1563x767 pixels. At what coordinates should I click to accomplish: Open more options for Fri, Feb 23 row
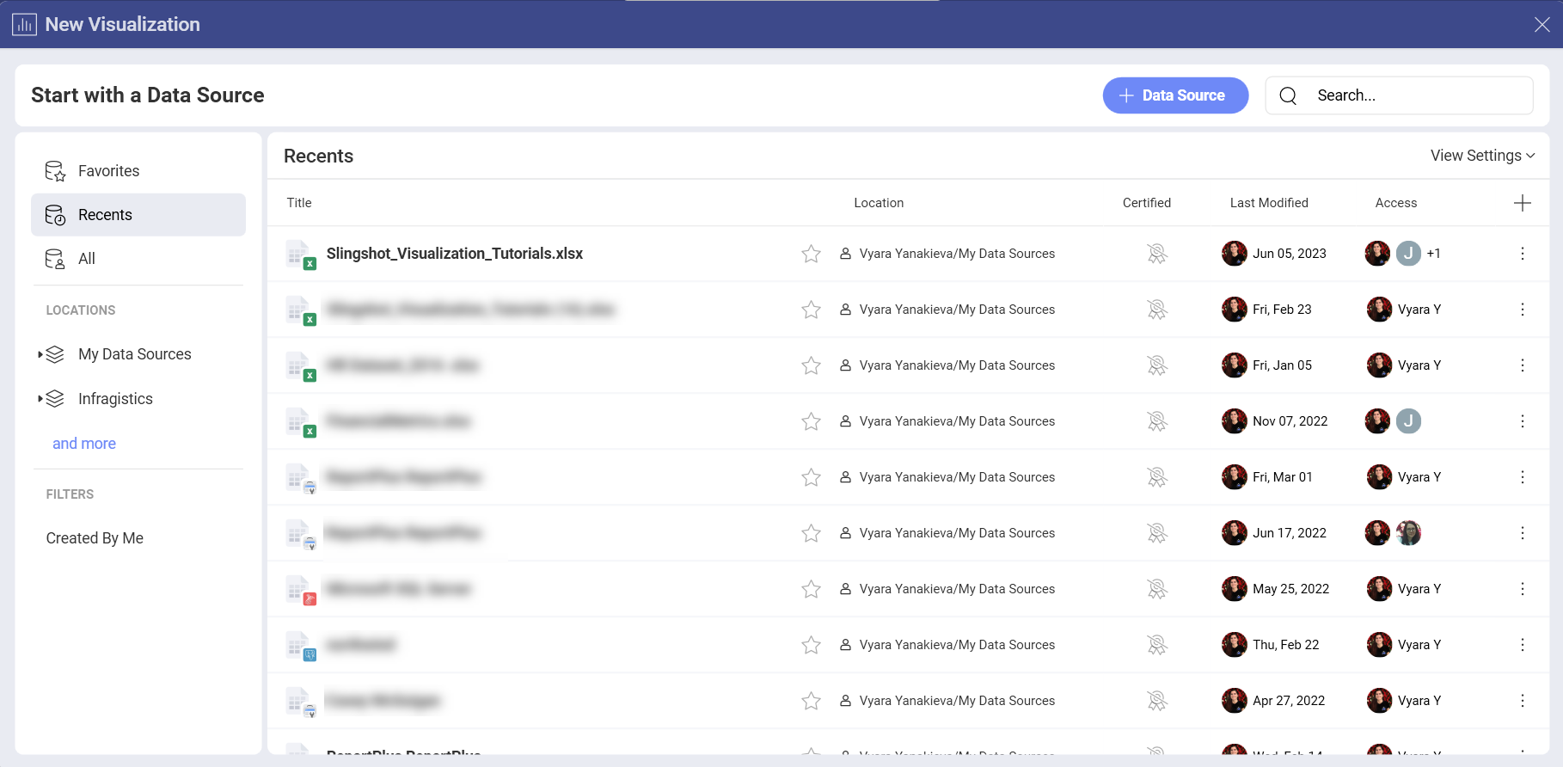coord(1522,310)
